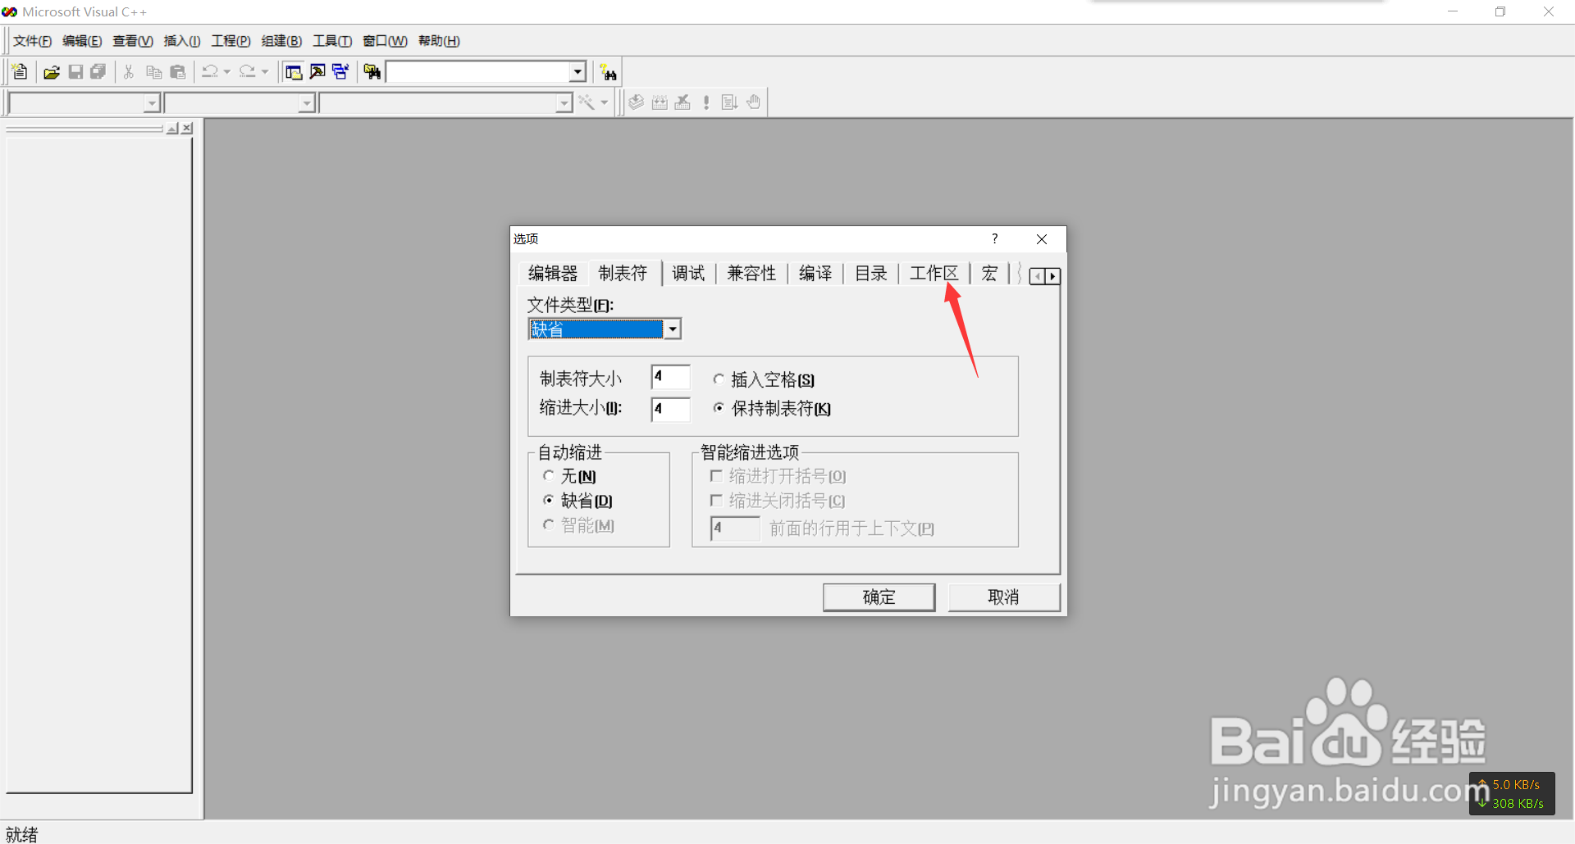Click the Copy icon
The height and width of the screenshot is (844, 1575).
click(153, 72)
